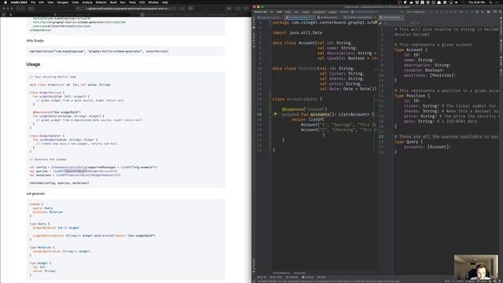The width and height of the screenshot is (503, 283).
Task: Click the IntelliJ IDEA application menu
Action: (x=19, y=2)
